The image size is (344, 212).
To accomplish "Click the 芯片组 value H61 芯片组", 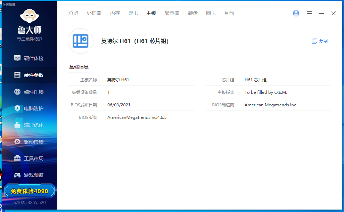I will point(256,80).
